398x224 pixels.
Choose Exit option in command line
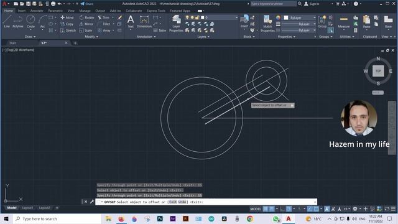click(x=173, y=202)
